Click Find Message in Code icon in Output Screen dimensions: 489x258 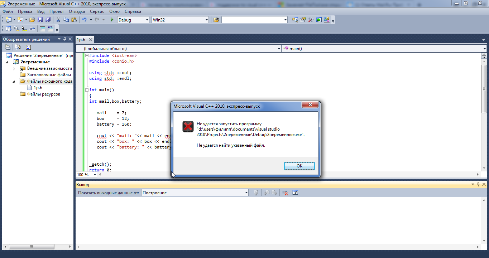coord(256,193)
